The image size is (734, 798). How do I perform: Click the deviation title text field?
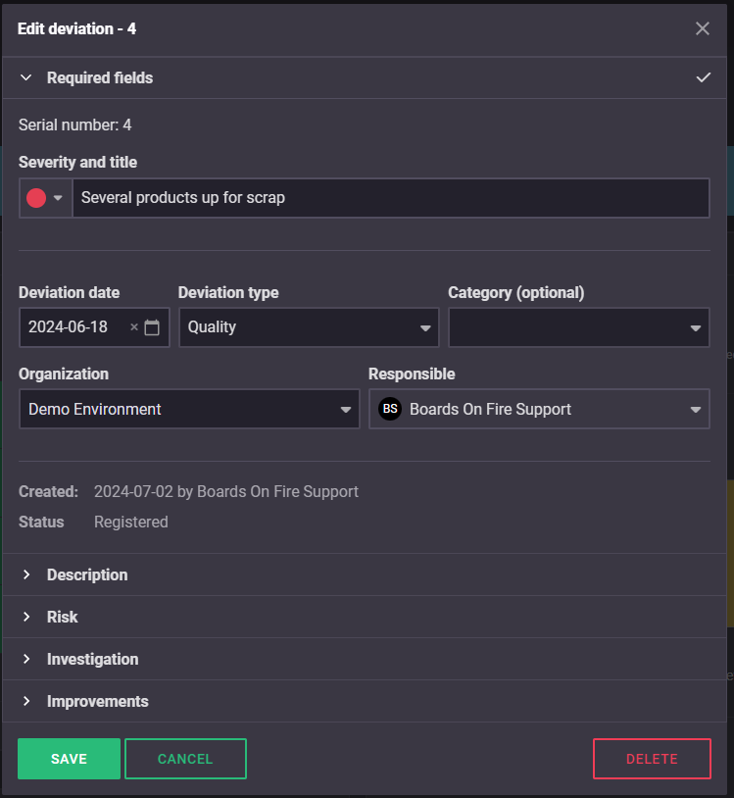coord(390,198)
